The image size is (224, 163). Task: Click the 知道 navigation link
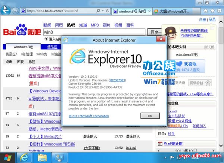coord(83,25)
